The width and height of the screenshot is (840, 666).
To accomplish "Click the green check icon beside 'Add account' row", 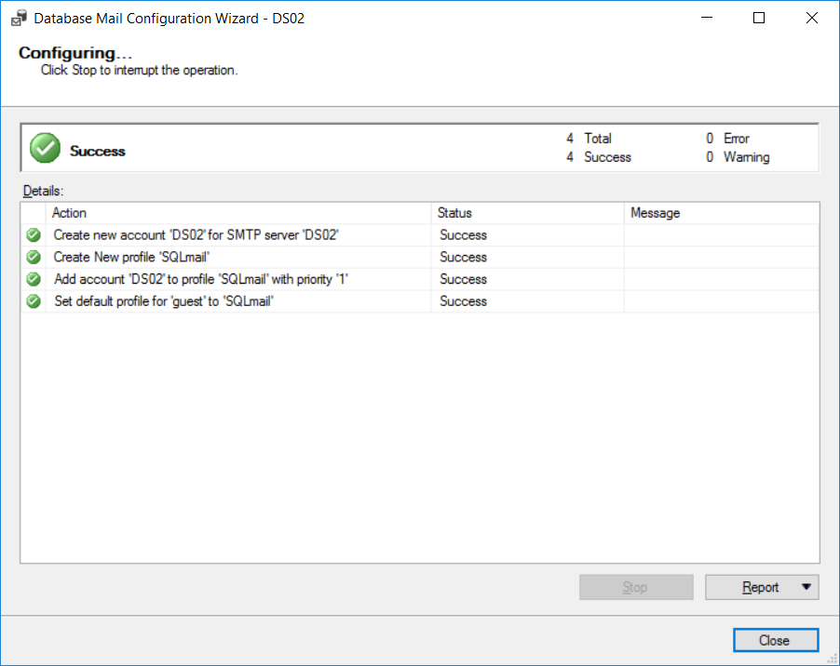I will pyautogui.click(x=34, y=279).
